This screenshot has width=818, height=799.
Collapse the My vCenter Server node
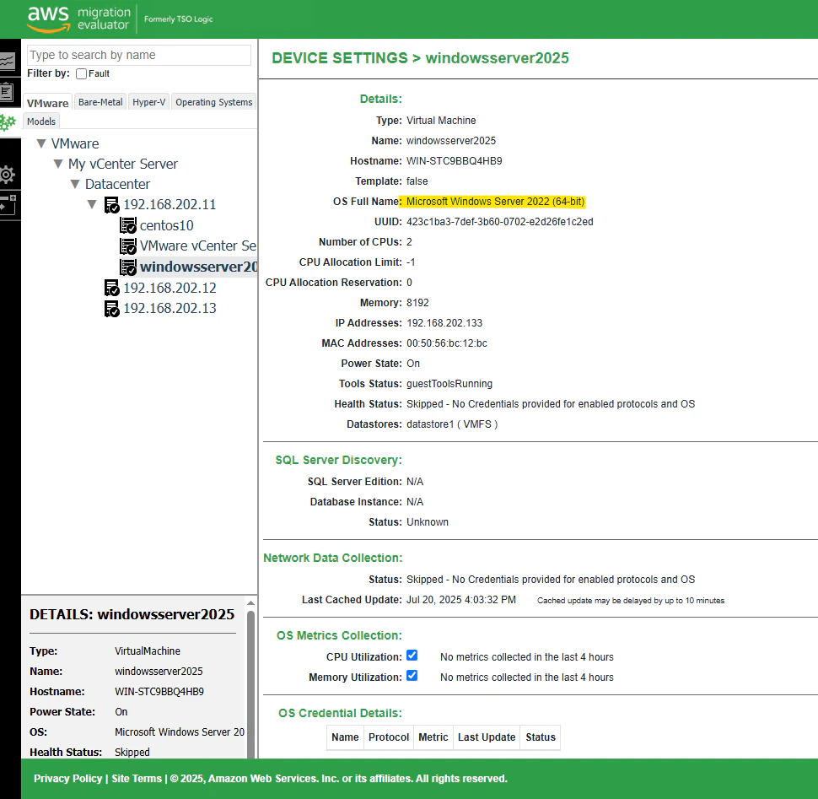[58, 164]
